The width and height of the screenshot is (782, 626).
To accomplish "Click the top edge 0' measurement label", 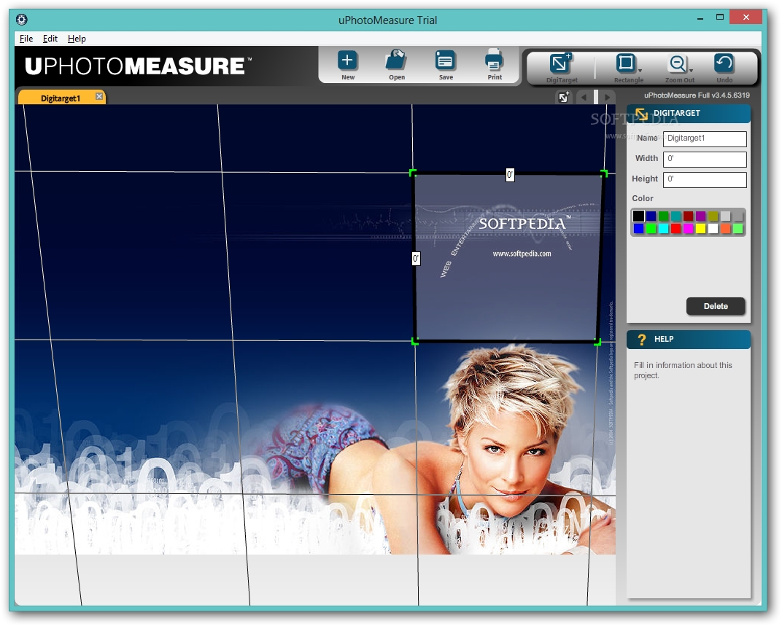I will point(510,175).
